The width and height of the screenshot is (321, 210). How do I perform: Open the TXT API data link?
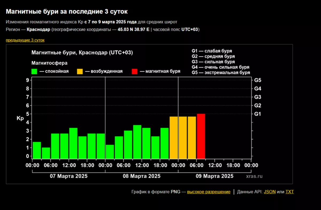coord(289,192)
